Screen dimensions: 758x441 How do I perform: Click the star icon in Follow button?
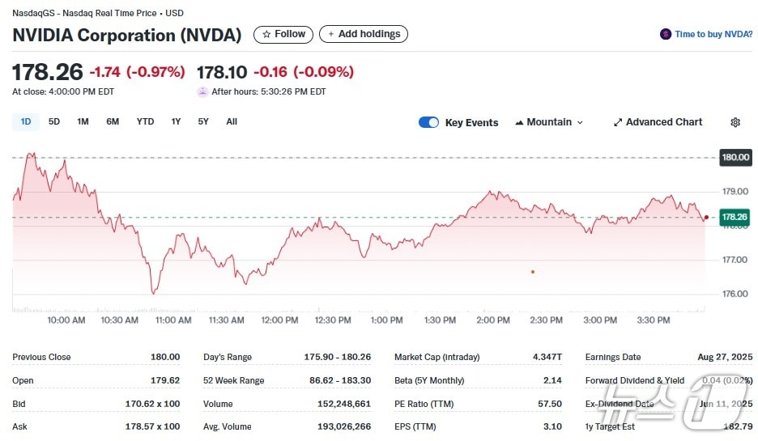pos(265,34)
